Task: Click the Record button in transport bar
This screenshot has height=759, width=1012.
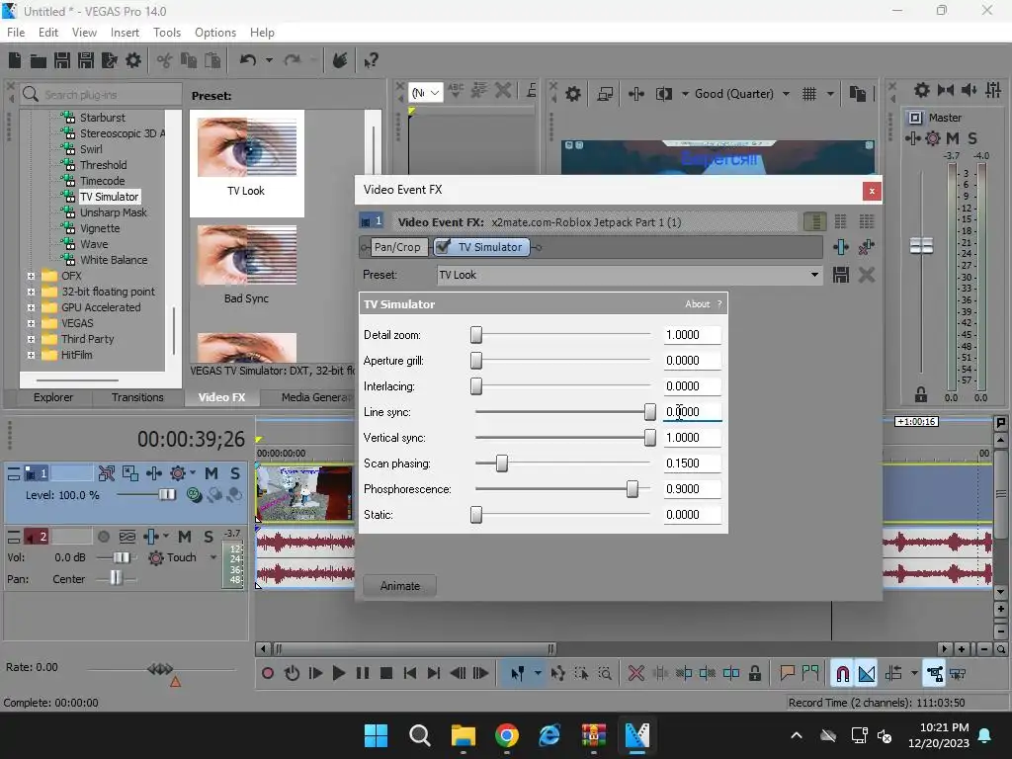Action: (267, 674)
